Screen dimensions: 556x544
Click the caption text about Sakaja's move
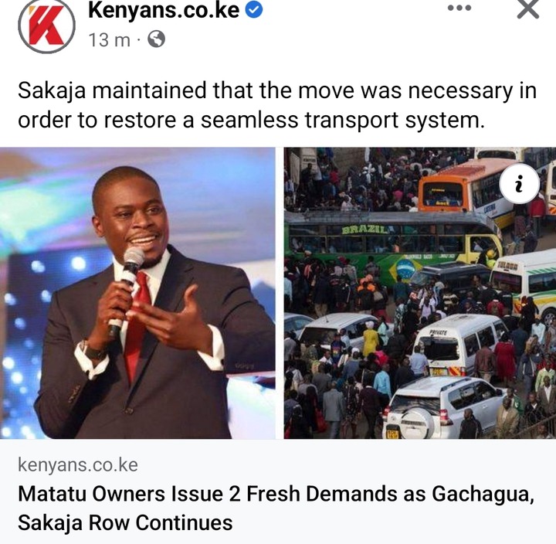277,105
